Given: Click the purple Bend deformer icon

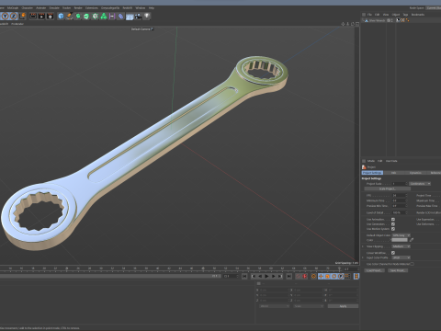Looking at the screenshot, I should 121,16.
